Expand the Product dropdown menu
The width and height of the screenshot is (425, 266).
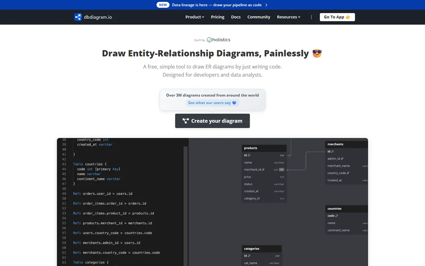point(195,17)
